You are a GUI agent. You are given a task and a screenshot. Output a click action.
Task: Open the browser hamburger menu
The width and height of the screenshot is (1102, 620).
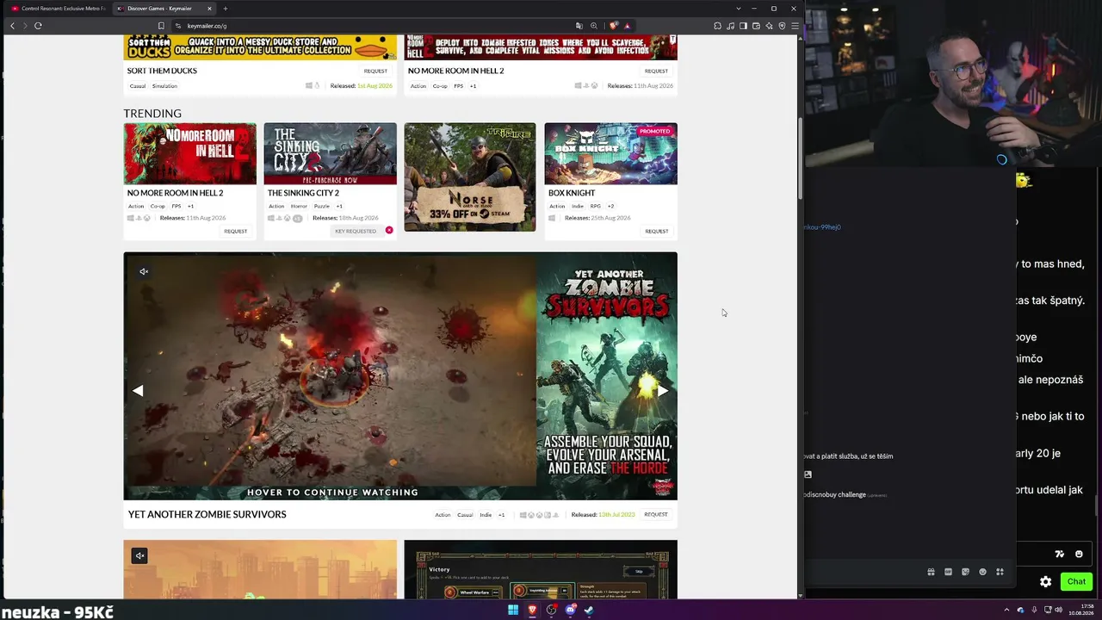tap(795, 26)
